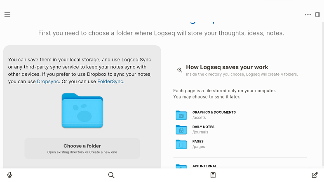Open the Dropsync link
324x182 pixels.
point(48,82)
